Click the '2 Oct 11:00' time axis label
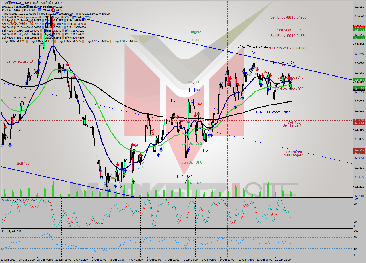The width and height of the screenshot is (366, 263). click(81, 260)
